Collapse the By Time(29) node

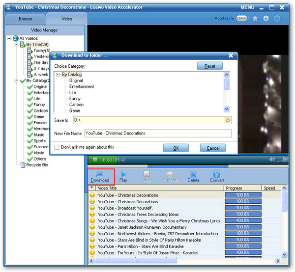click(17, 45)
